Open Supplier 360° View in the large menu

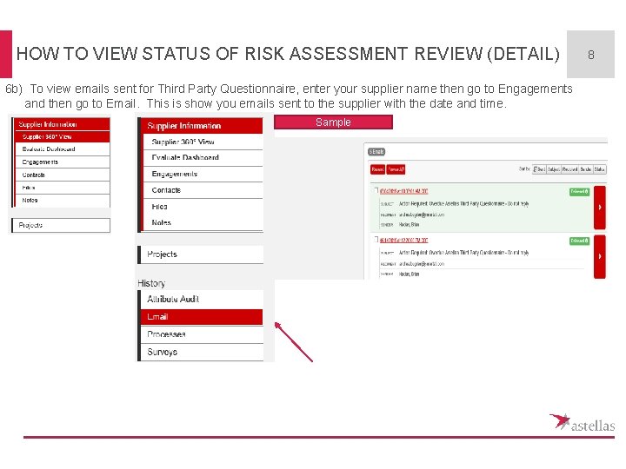tap(203, 142)
